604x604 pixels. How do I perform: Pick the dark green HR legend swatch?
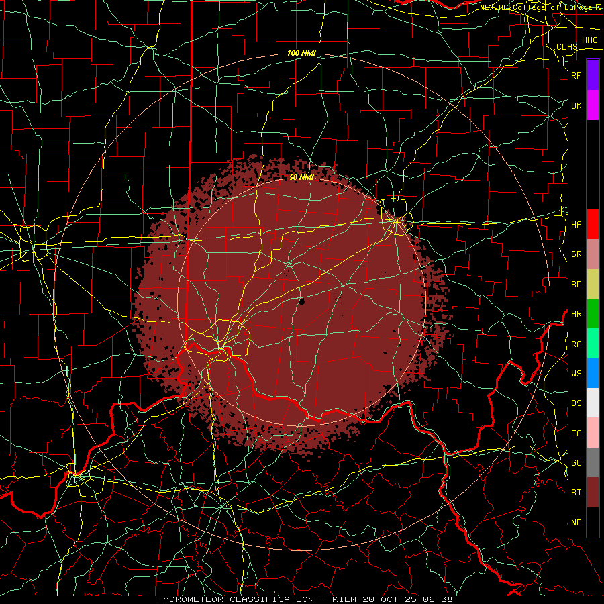pyautogui.click(x=593, y=314)
